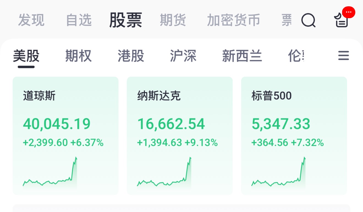
Task: Tap the 道琼斯 change +2,399.60 +6.37%
Action: pyautogui.click(x=63, y=143)
